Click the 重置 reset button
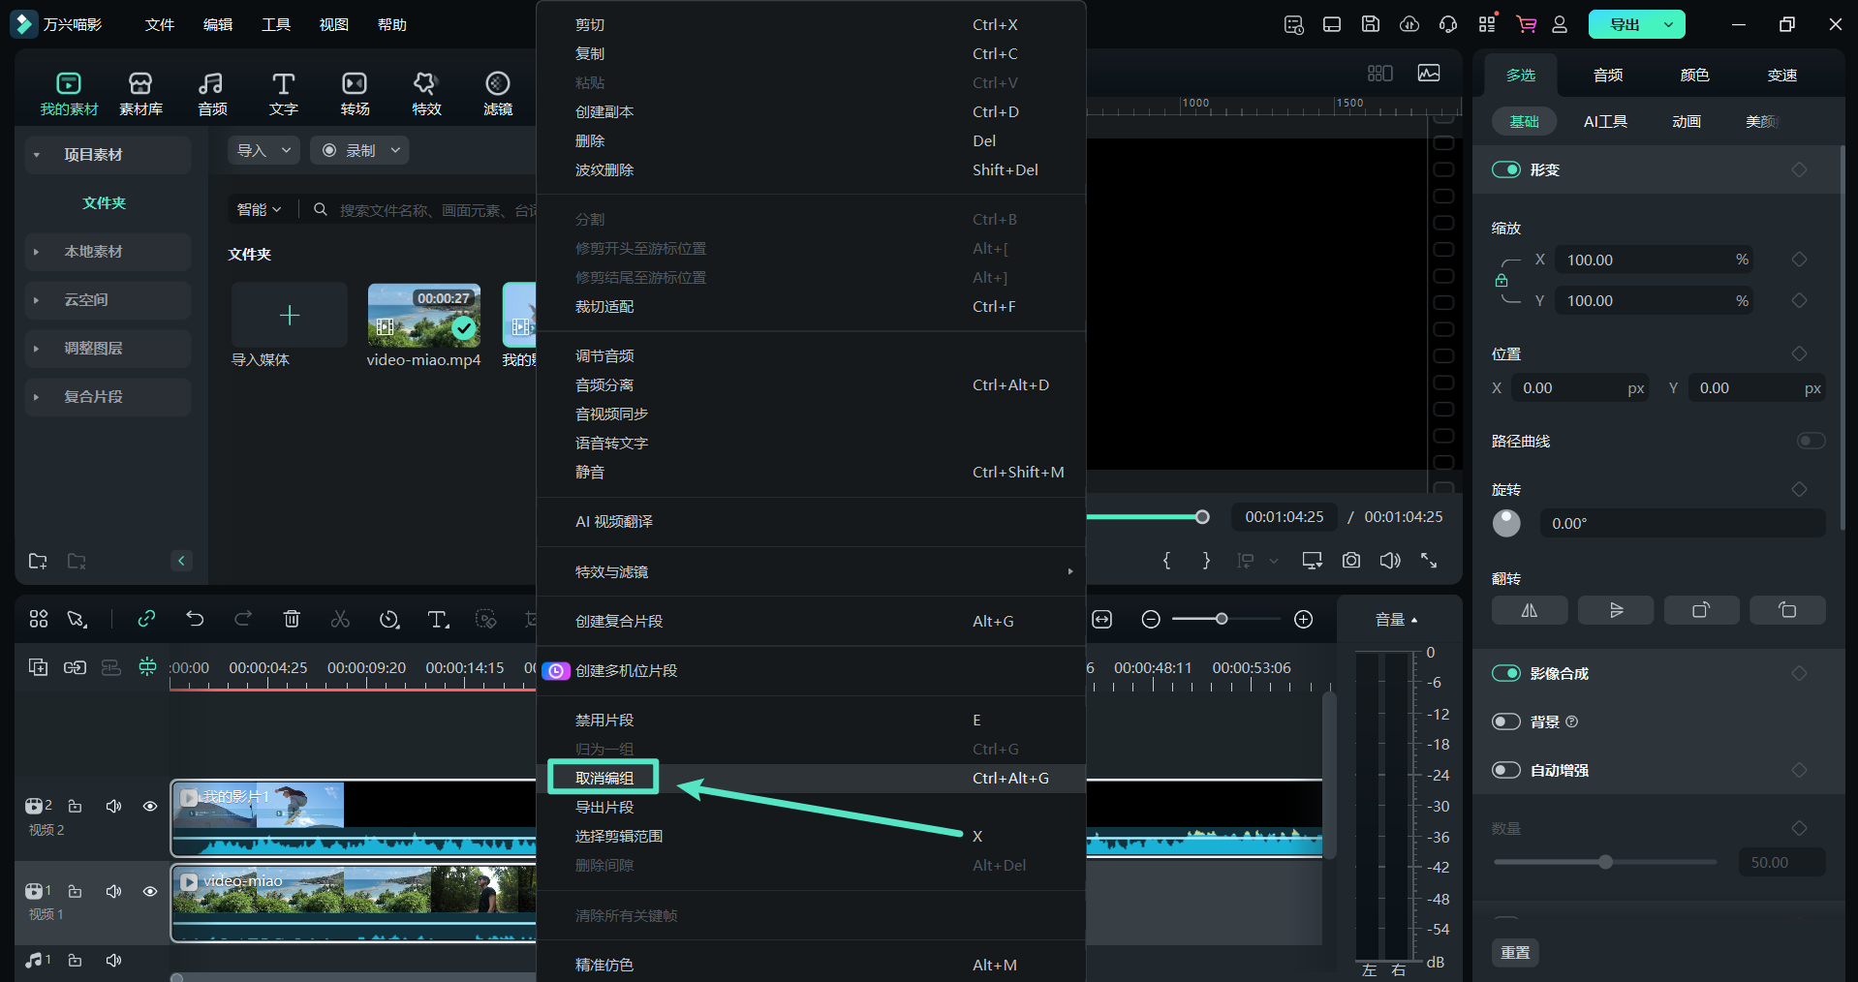Image resolution: width=1858 pixels, height=982 pixels. [x=1515, y=952]
